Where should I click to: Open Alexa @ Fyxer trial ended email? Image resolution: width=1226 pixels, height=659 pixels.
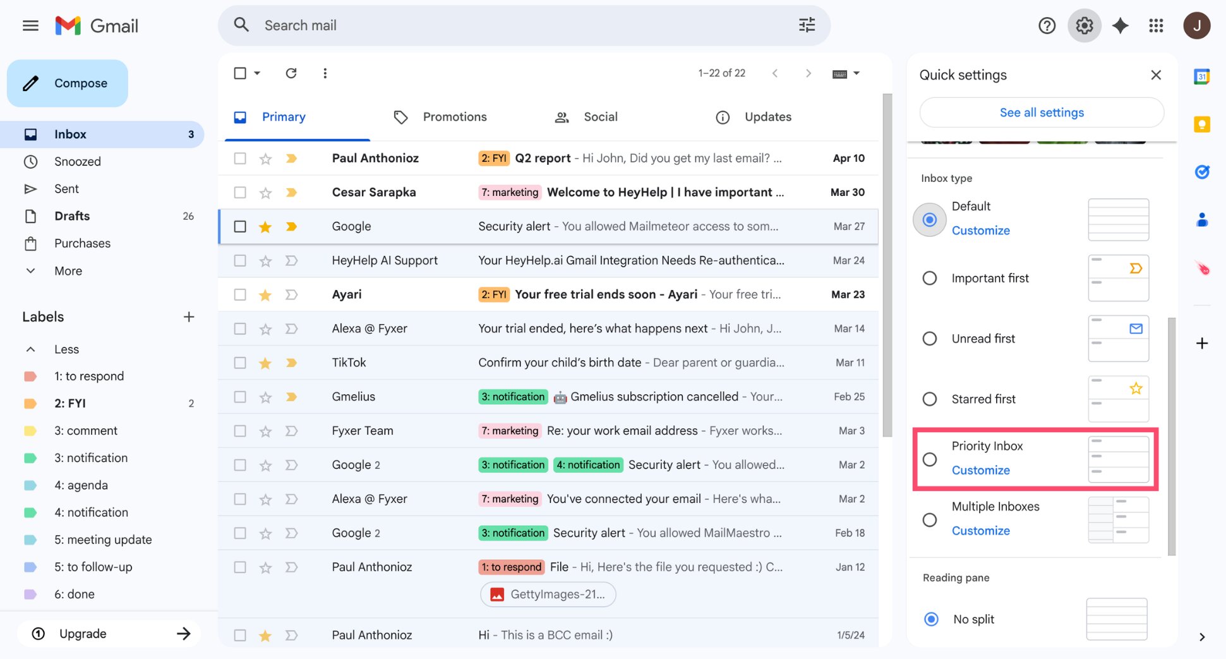point(548,329)
